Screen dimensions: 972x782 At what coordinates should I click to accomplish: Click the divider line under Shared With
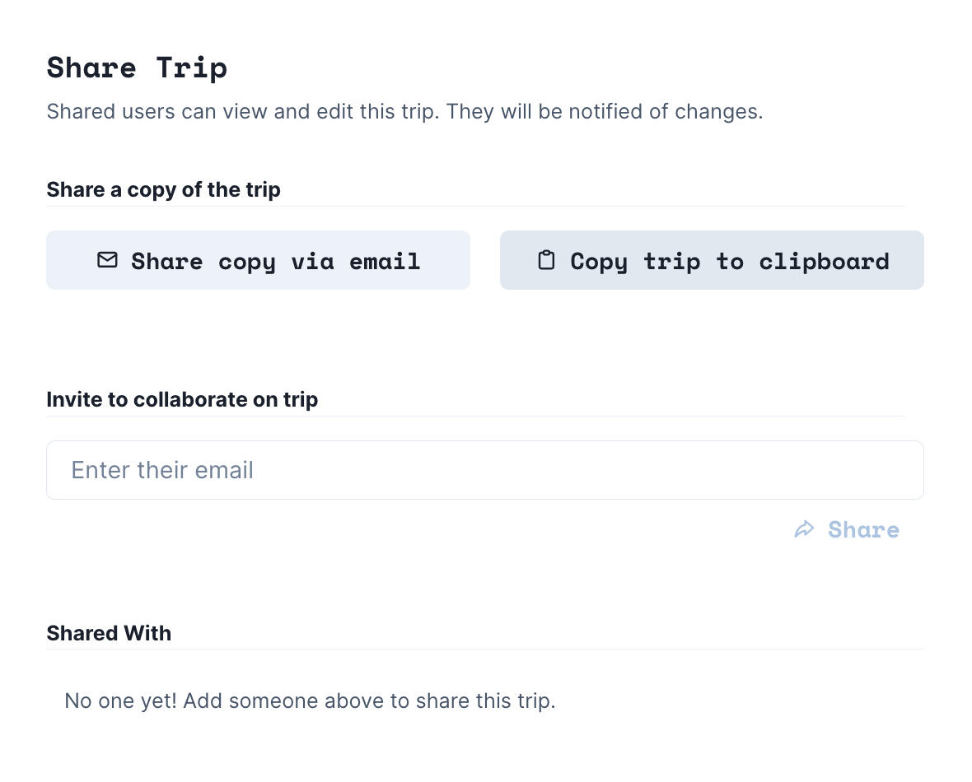coord(484,649)
